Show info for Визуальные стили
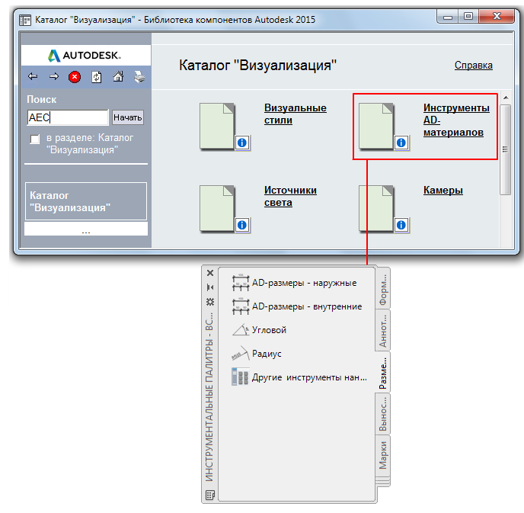The height and width of the screenshot is (513, 524). point(242,143)
